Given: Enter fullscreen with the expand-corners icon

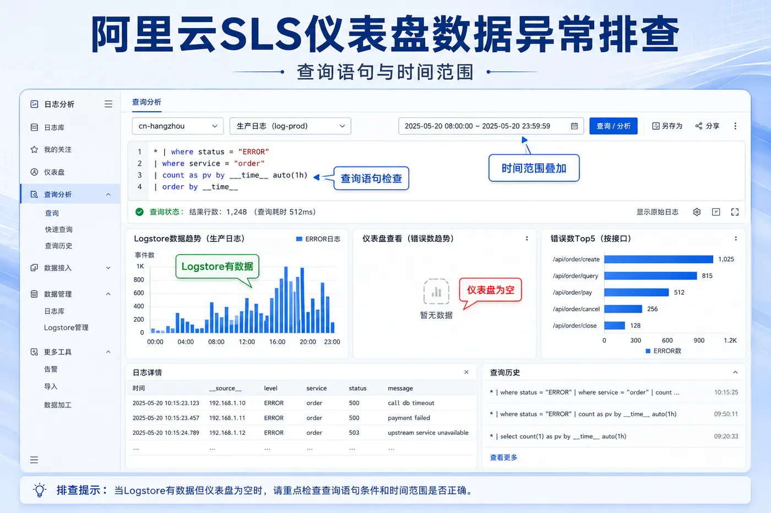Looking at the screenshot, I should 735,212.
